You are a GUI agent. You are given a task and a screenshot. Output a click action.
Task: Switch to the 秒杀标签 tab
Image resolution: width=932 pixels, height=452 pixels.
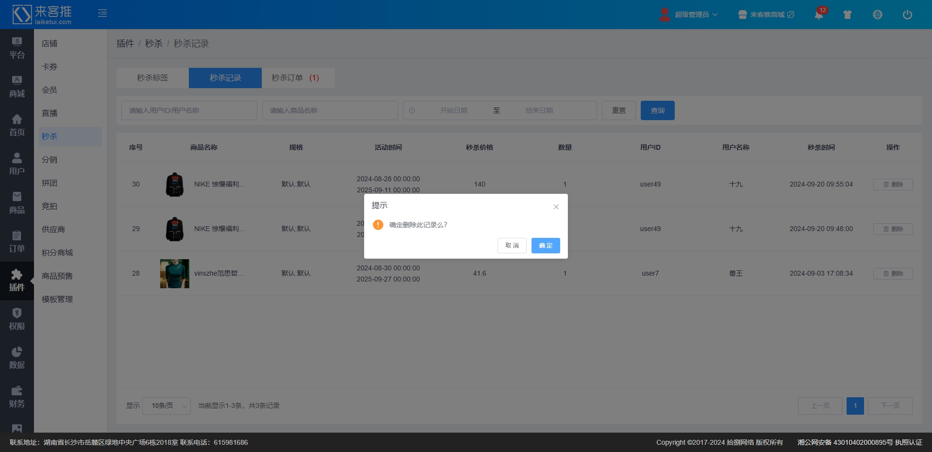(152, 78)
